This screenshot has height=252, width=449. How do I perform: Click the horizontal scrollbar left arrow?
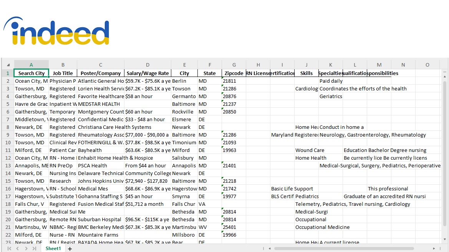point(270,249)
